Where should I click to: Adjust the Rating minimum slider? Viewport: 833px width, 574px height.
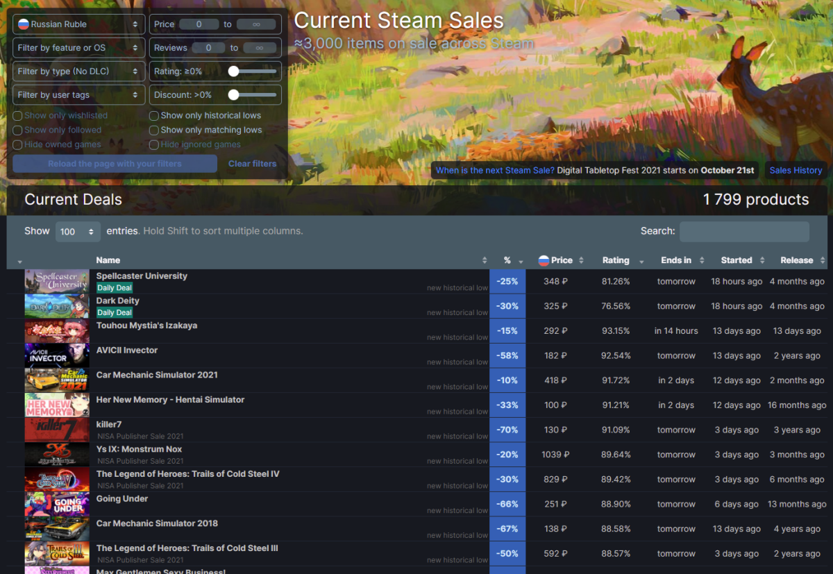(x=252, y=71)
